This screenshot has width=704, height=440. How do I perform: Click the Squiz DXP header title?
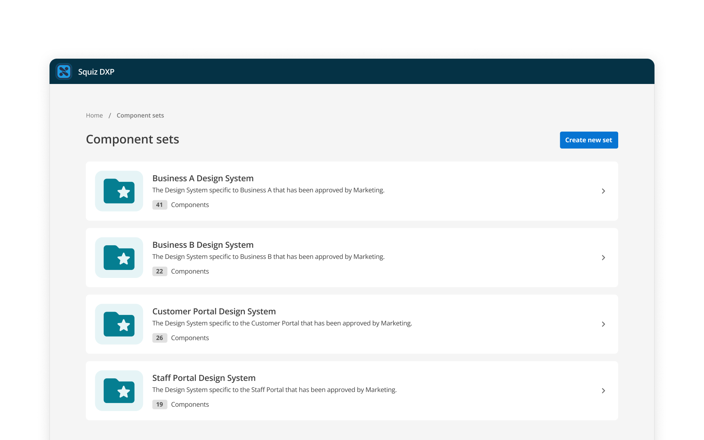(x=96, y=72)
